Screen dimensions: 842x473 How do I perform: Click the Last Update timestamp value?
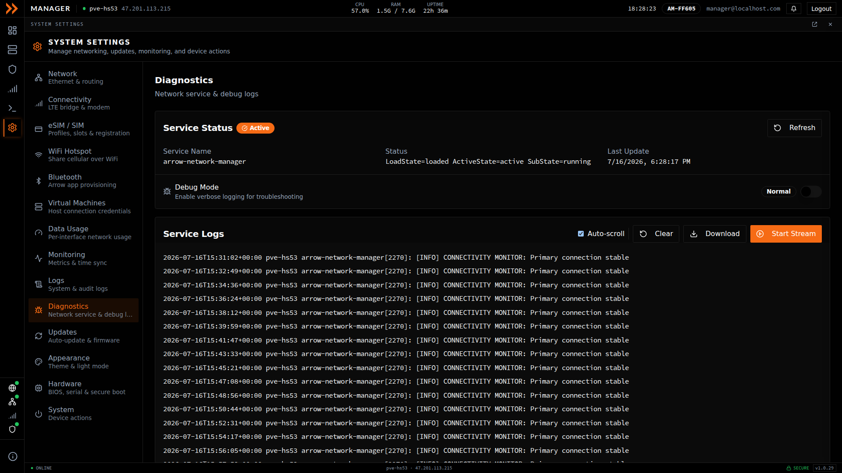tap(649, 162)
